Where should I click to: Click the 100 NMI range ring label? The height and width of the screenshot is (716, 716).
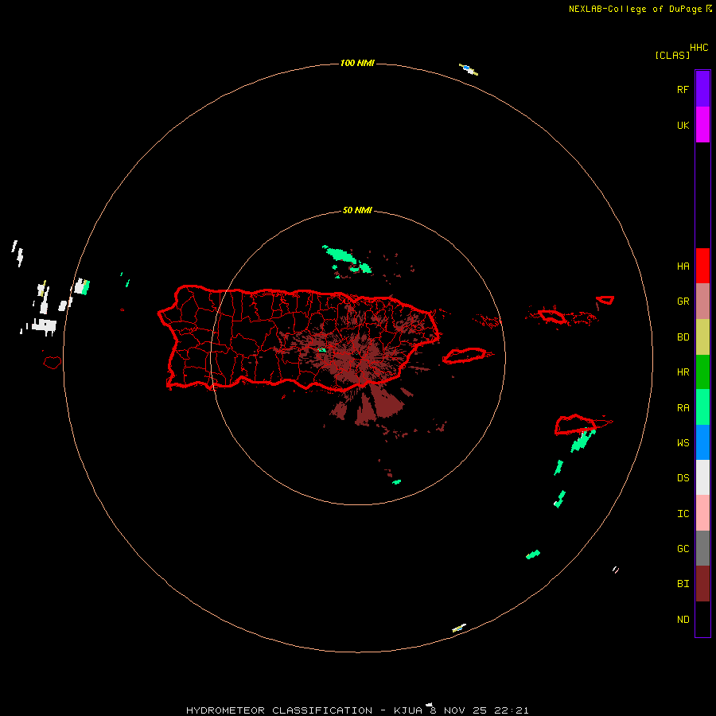pos(357,63)
